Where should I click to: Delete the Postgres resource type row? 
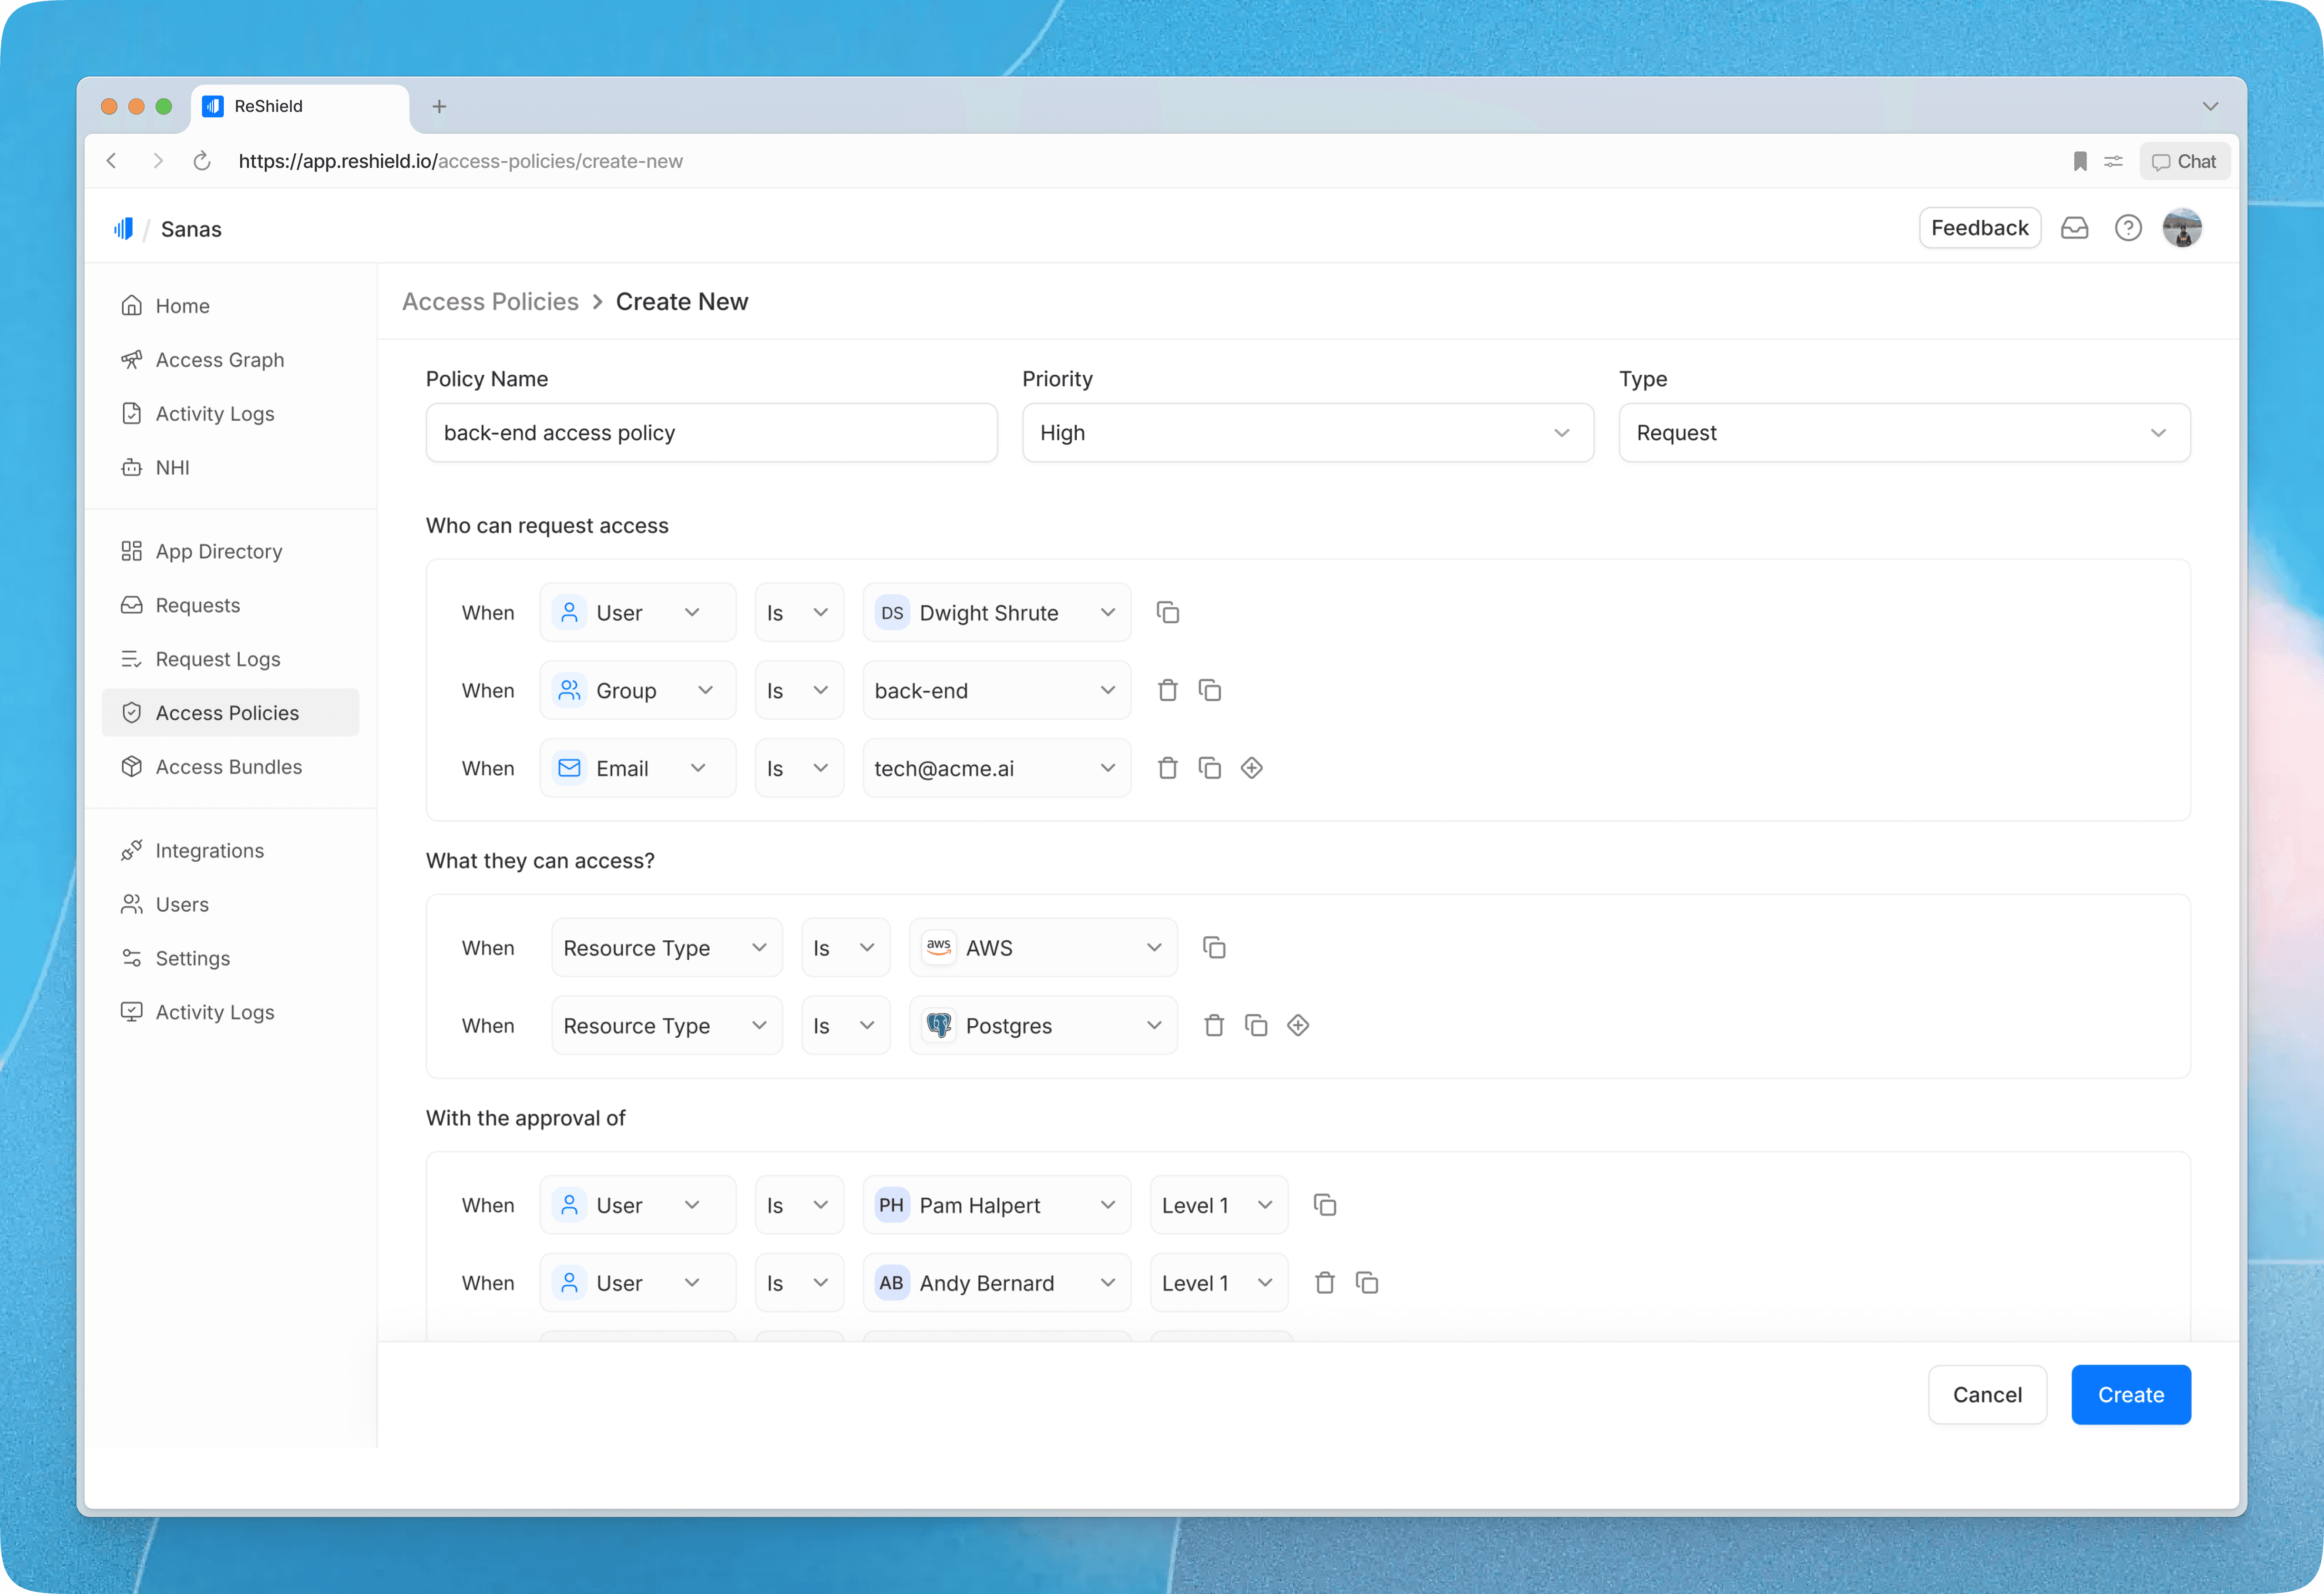(x=1213, y=1025)
